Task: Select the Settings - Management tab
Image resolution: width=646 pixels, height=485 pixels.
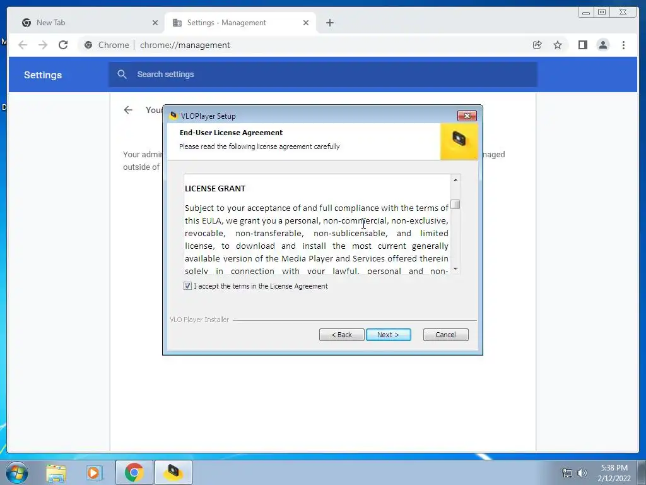Action: point(240,23)
